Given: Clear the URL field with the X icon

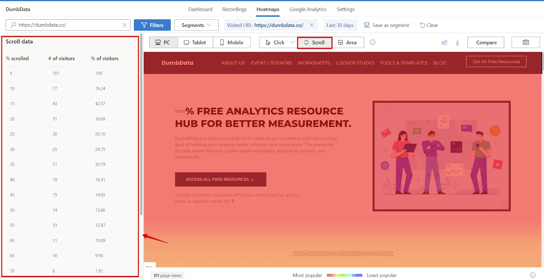Looking at the screenshot, I should point(124,25).
